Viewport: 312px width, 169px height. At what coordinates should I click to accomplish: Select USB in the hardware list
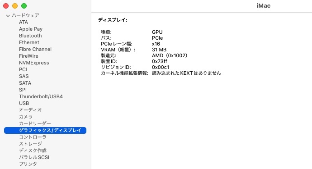coord(24,103)
